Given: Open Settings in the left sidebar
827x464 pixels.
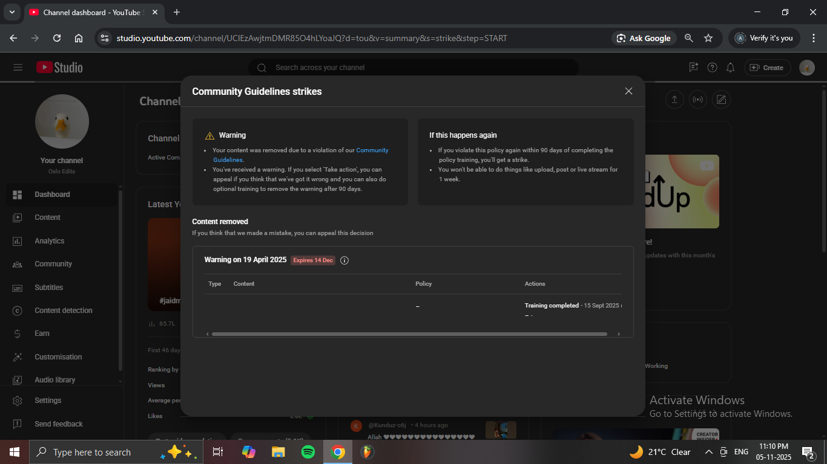Looking at the screenshot, I should [x=48, y=401].
